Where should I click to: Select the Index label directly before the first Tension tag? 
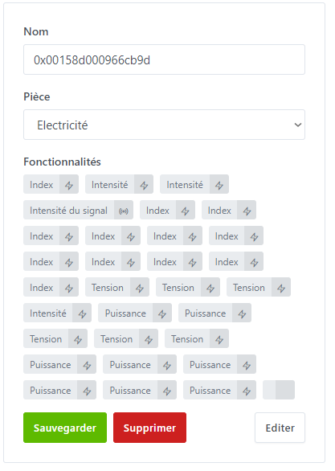point(42,288)
